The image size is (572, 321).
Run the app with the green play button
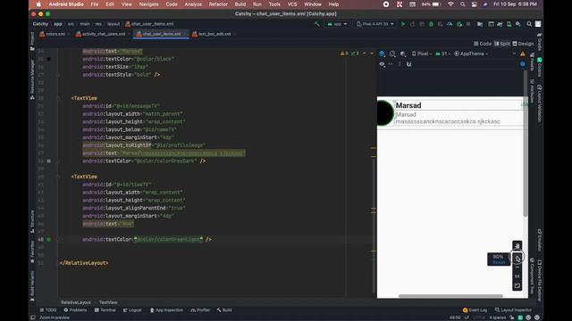point(403,24)
